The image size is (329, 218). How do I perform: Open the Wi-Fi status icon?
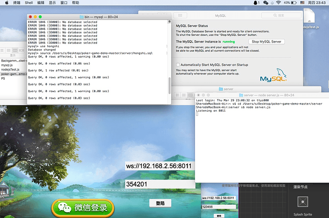pos(278,2)
